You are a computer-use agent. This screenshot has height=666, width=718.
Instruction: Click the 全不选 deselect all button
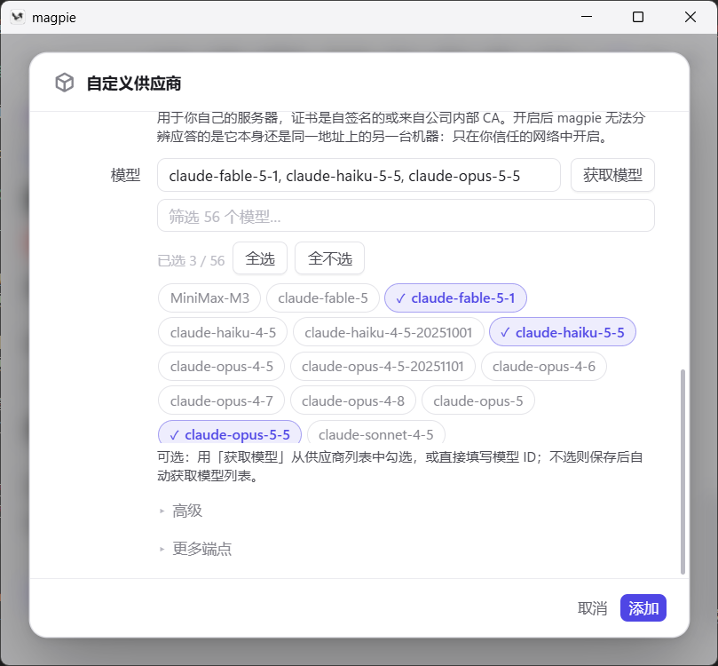point(329,258)
